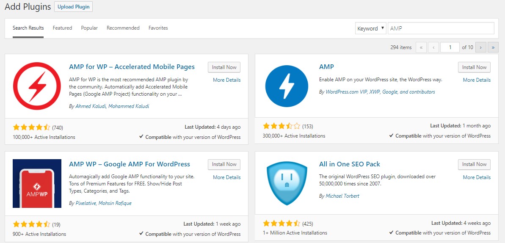Open author Michael Torbert's profile link
The image size is (505, 243).
point(342,196)
